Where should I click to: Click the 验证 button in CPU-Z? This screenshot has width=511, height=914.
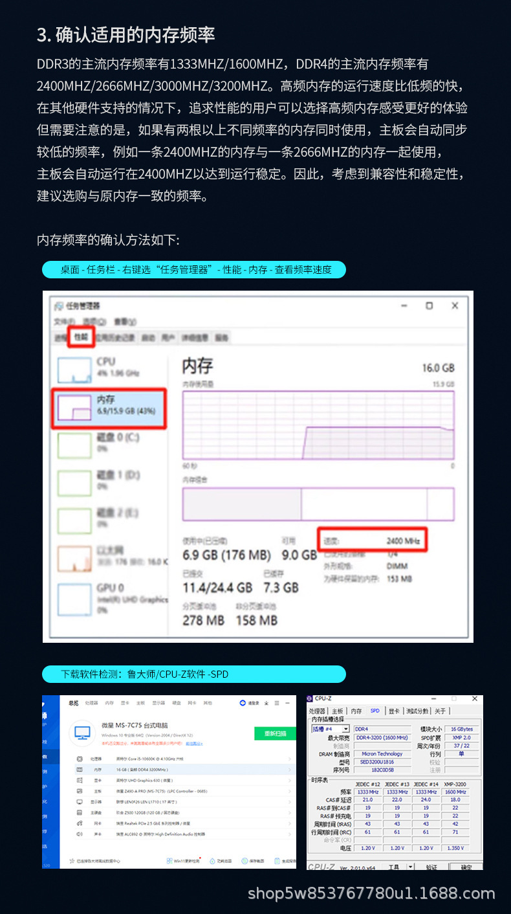pos(431,867)
